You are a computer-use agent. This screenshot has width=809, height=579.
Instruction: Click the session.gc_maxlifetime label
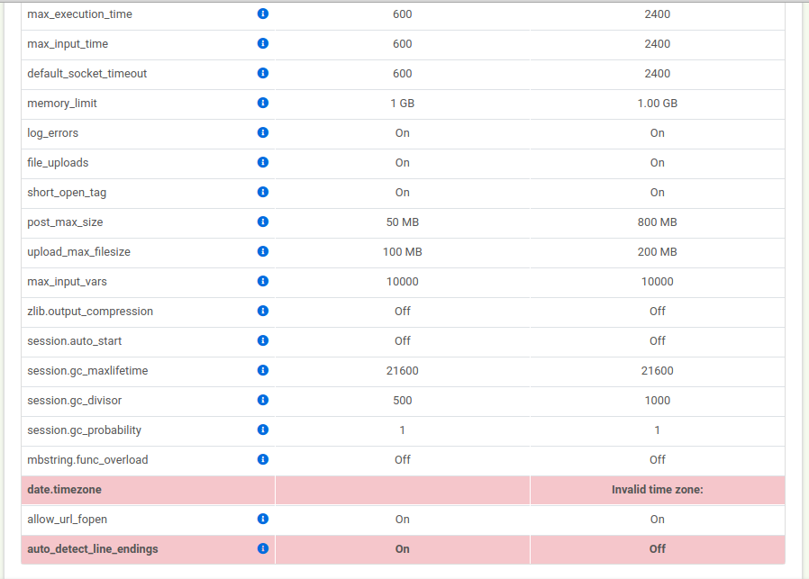pyautogui.click(x=87, y=371)
